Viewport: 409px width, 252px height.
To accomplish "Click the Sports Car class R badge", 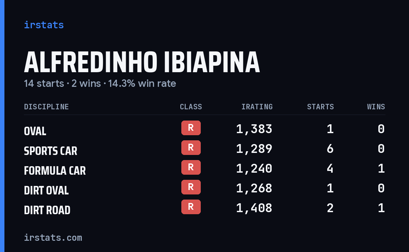I will 191,148.
